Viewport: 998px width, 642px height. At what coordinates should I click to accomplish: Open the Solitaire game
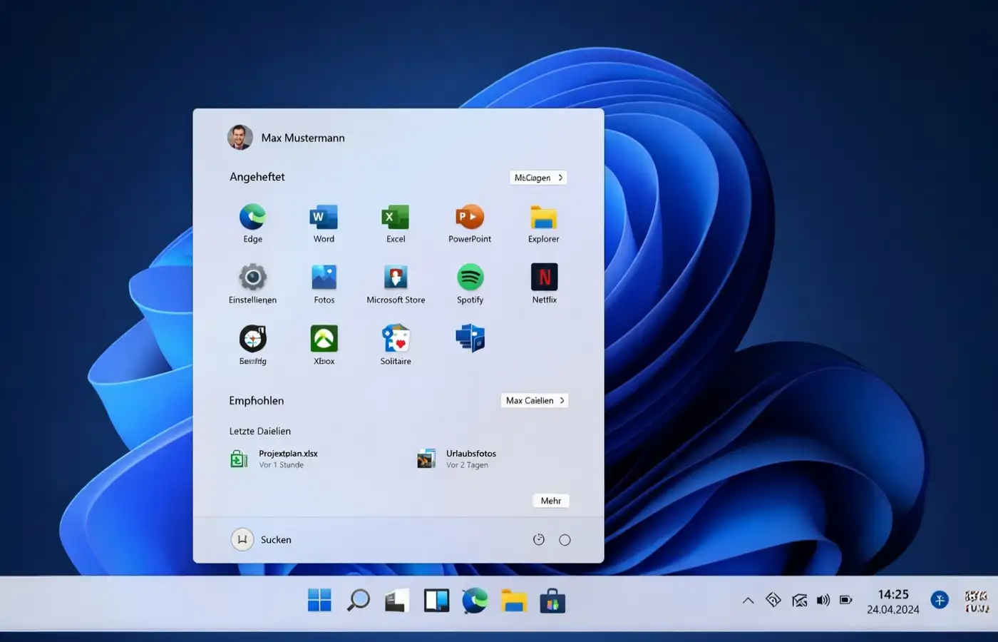point(396,339)
